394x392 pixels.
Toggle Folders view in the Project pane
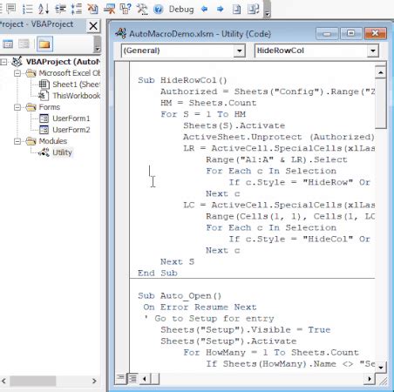point(44,44)
